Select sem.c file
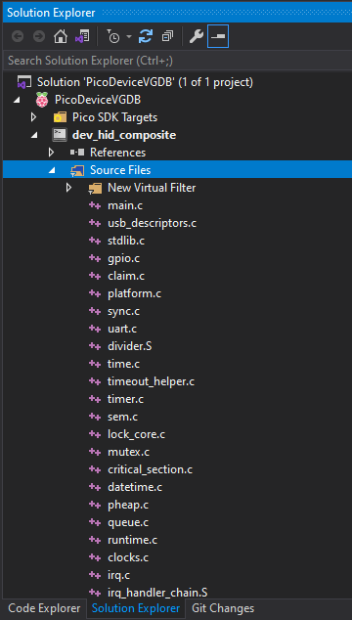The width and height of the screenshot is (352, 620). point(122,417)
